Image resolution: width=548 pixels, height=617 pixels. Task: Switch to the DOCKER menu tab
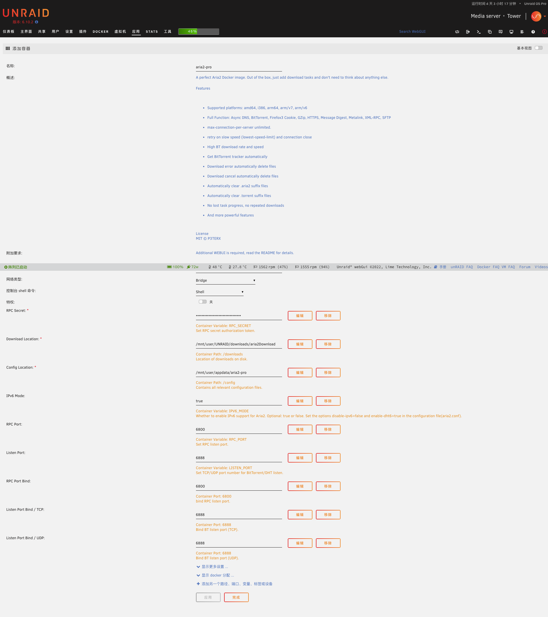pos(100,31)
